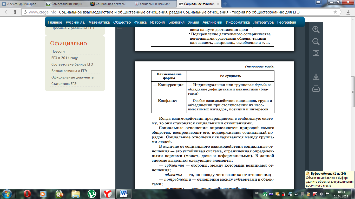Reload the page with the refresh icon
Image resolution: width=355 pixels, height=199 pixels.
(25, 12)
